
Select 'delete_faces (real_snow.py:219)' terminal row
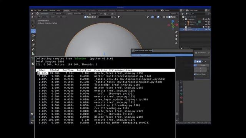[x=105, y=73]
